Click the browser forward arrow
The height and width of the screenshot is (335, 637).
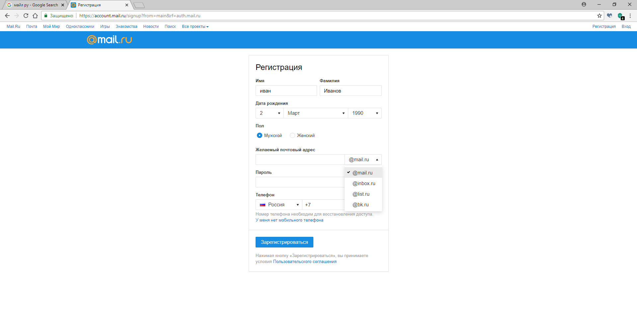point(17,16)
